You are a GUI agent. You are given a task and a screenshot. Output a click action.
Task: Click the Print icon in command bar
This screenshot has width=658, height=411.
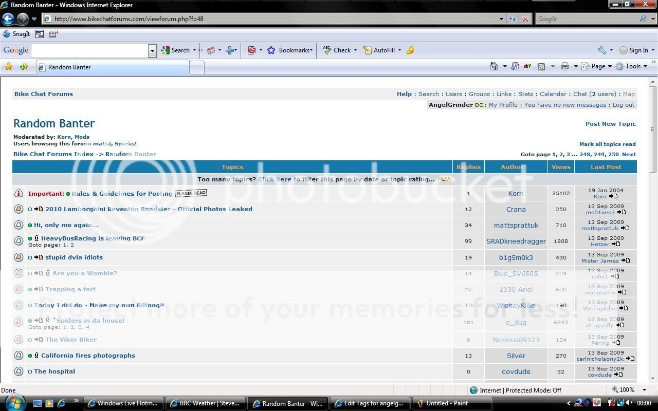[565, 66]
